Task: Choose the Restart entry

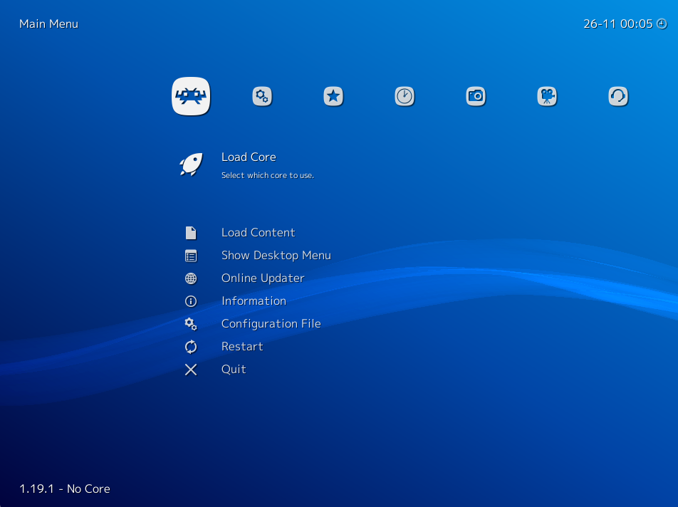Action: click(242, 347)
